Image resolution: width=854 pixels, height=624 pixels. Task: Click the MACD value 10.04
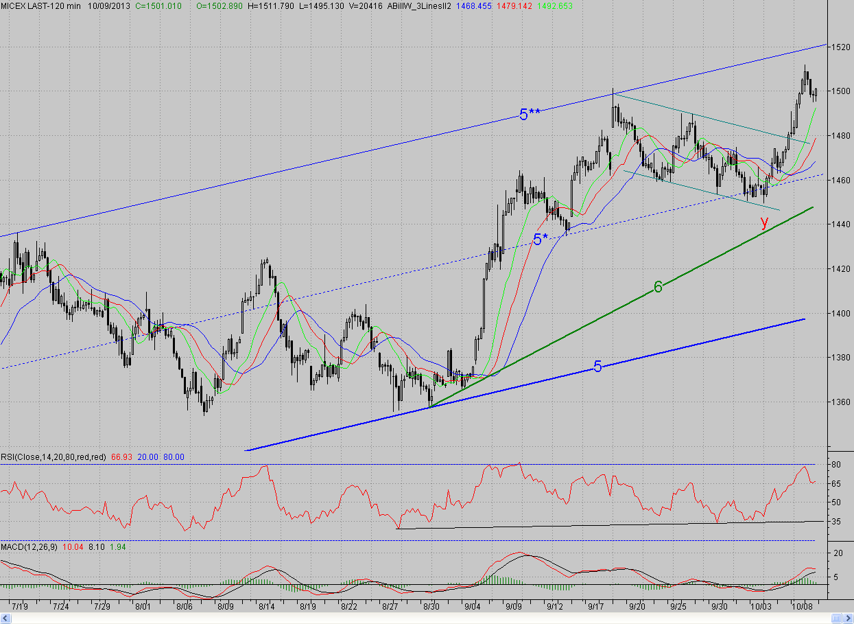click(x=73, y=547)
